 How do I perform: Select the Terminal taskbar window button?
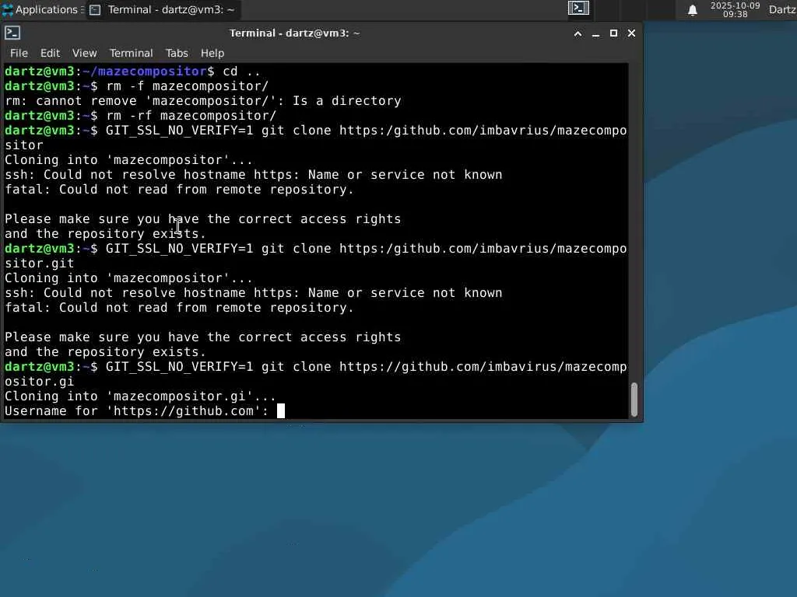coord(163,9)
